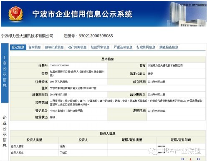Open the 登记信息 tab
Viewport: 207px width, 161px height.
[x=18, y=47]
